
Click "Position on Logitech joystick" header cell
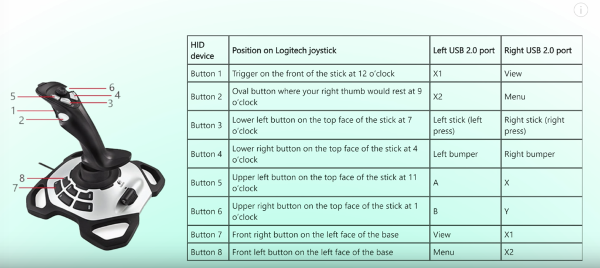click(329, 50)
